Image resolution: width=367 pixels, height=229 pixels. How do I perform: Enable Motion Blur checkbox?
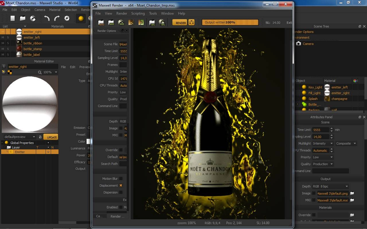[121, 179]
